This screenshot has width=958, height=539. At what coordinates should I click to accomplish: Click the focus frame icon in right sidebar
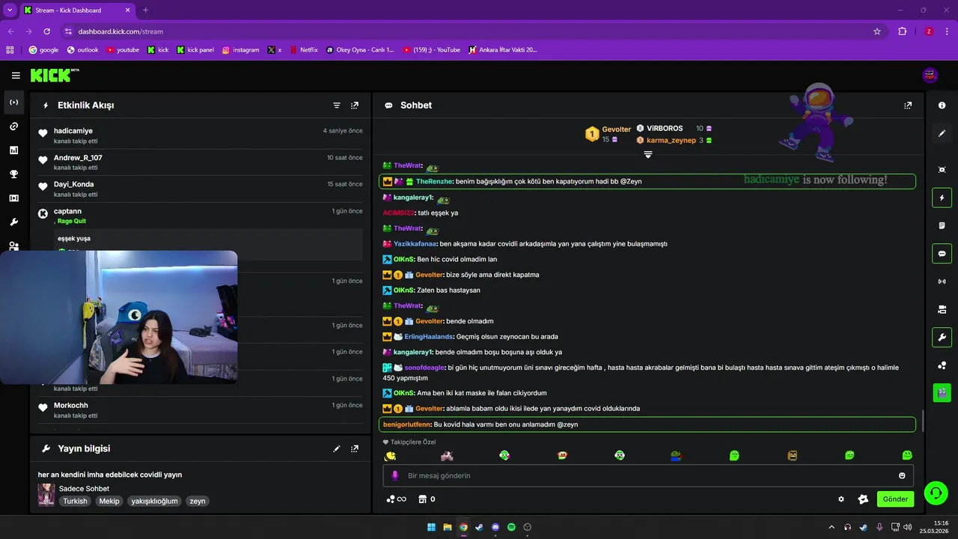[x=942, y=170]
